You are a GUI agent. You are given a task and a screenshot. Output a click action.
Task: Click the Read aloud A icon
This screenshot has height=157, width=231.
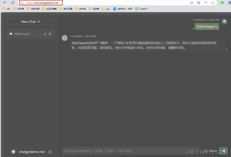click(206, 3)
